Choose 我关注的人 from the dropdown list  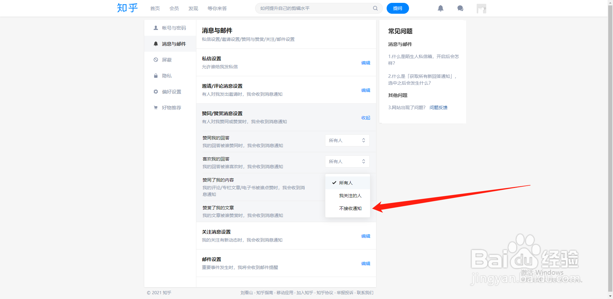coord(350,195)
